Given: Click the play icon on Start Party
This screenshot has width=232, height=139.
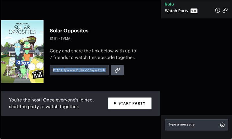Looking at the screenshot, I should click(115, 103).
